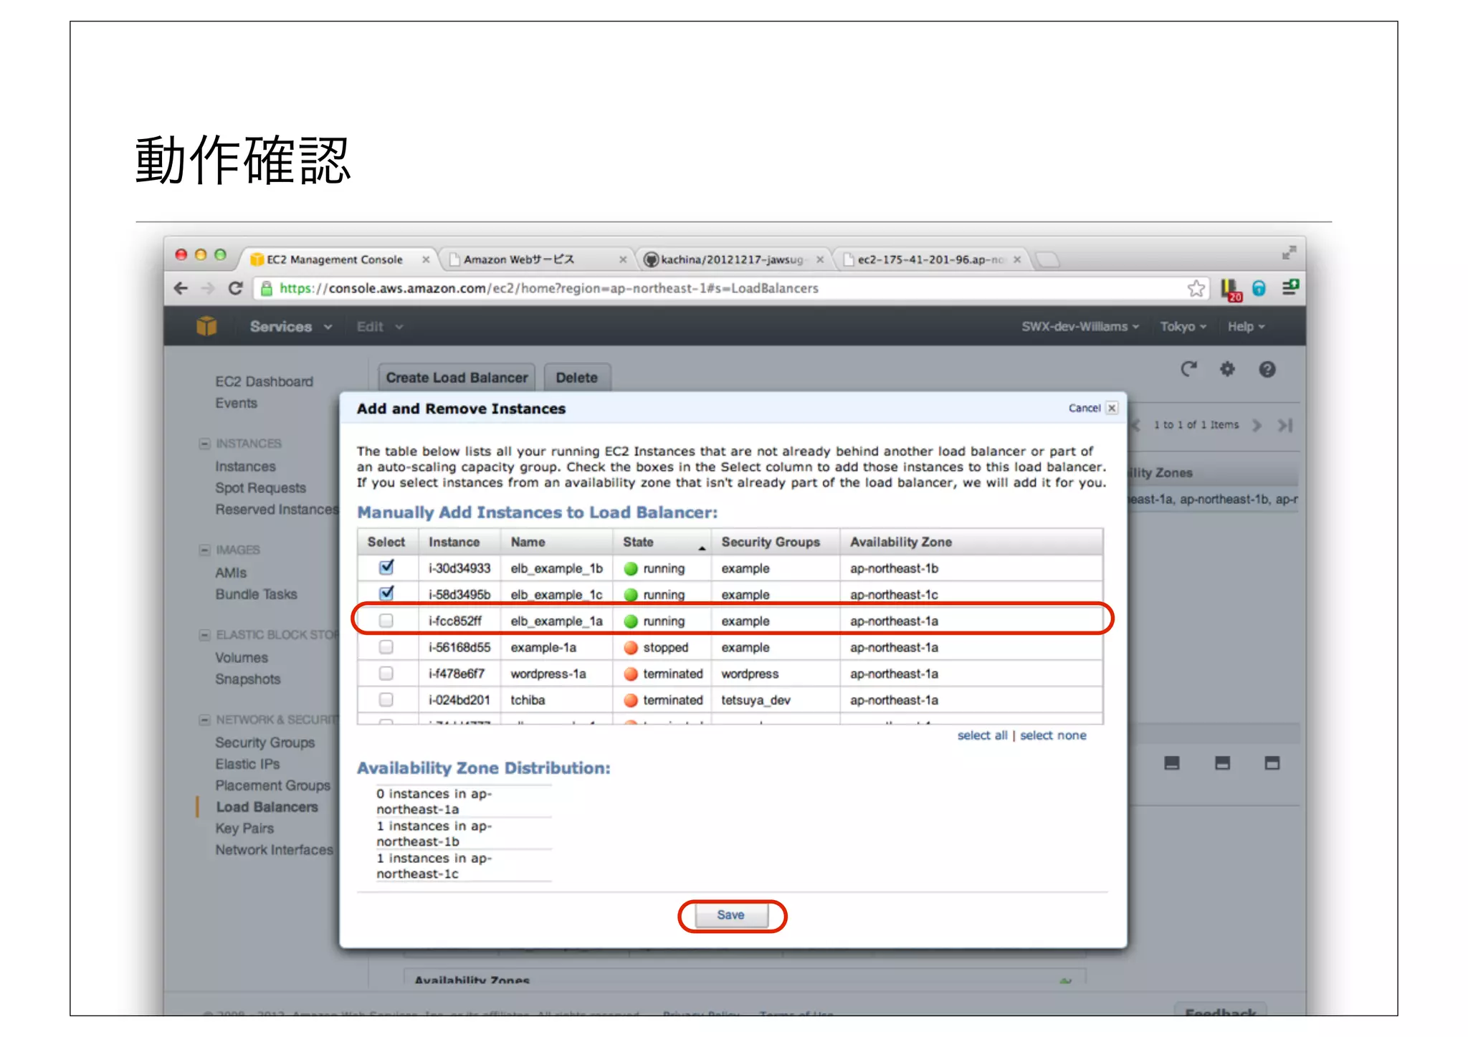Image resolution: width=1468 pixels, height=1037 pixels.
Task: Click the select all link
Action: [981, 735]
